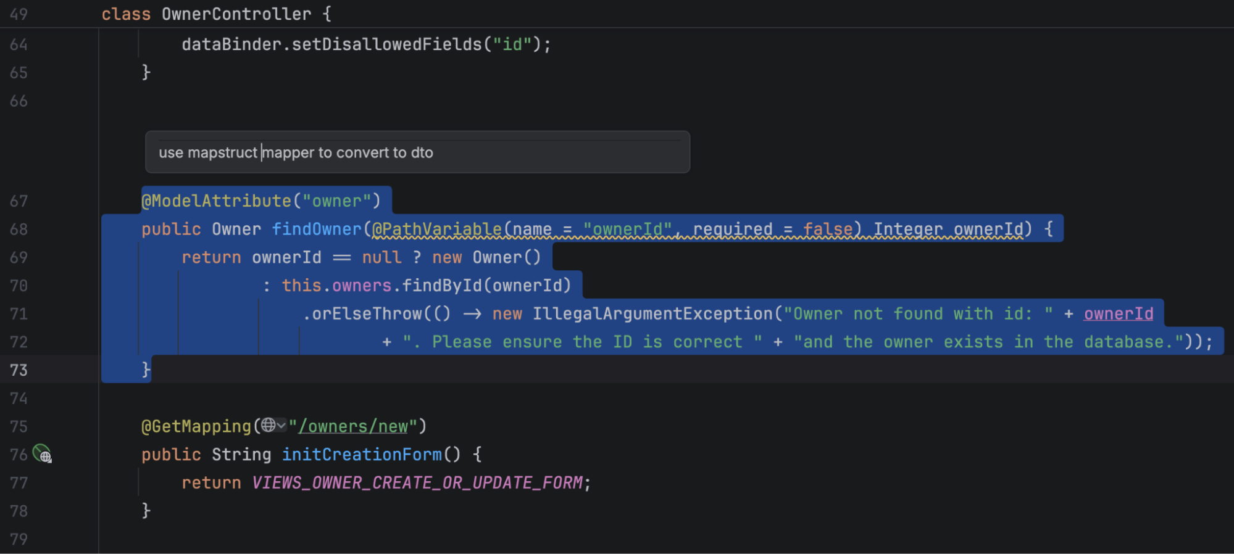Image resolution: width=1234 pixels, height=554 pixels.
Task: Click the web endpoint gutter icon on line 76
Action: (x=42, y=454)
